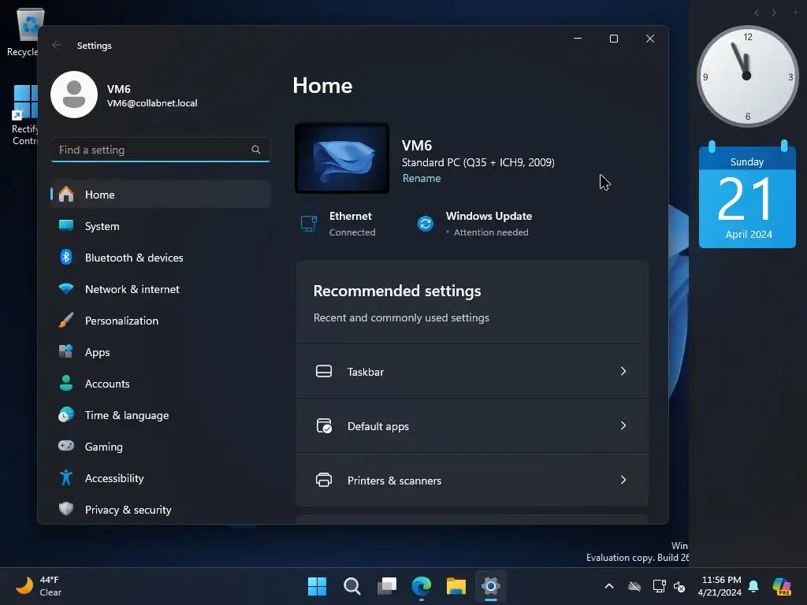The height and width of the screenshot is (605, 807).
Task: Click the OneDrive cloud tray icon
Action: [634, 586]
